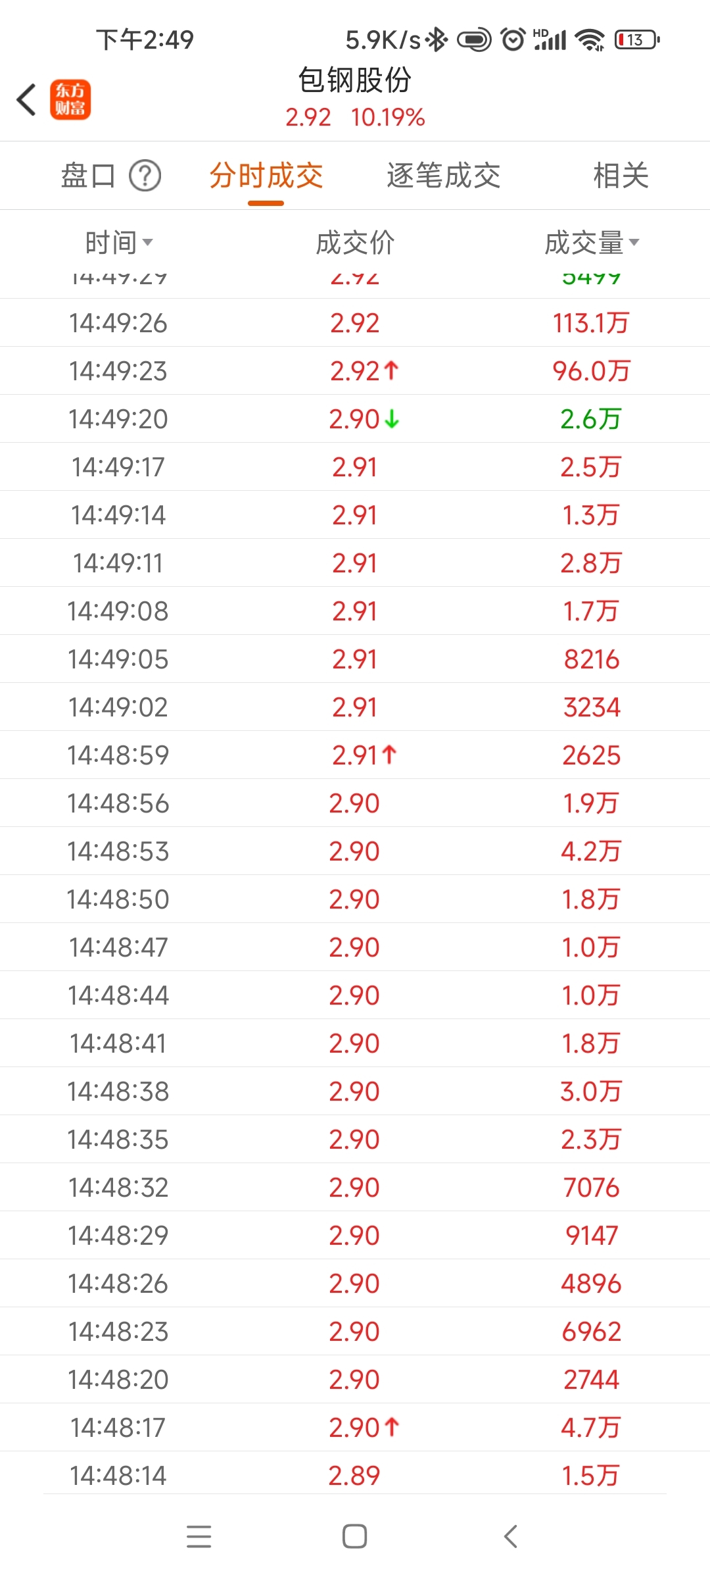Tap the battery indicator in status bar
Image resolution: width=710 pixels, height=1579 pixels.
click(637, 40)
